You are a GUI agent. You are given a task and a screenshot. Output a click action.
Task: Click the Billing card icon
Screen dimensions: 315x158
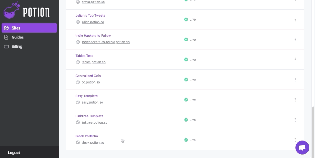6,46
